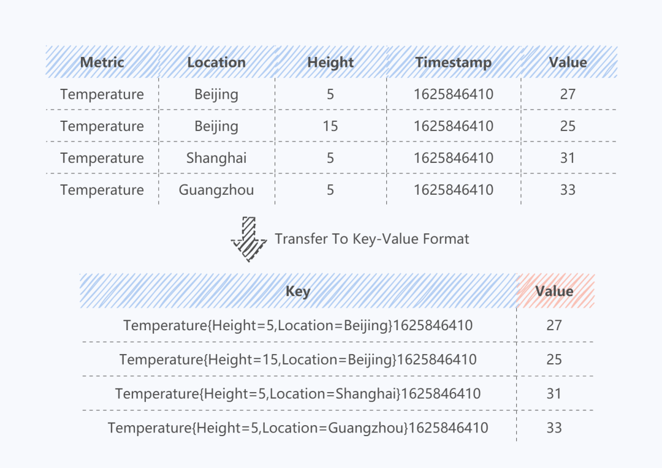
Task: Click value 27 in top table
Action: pyautogui.click(x=568, y=94)
